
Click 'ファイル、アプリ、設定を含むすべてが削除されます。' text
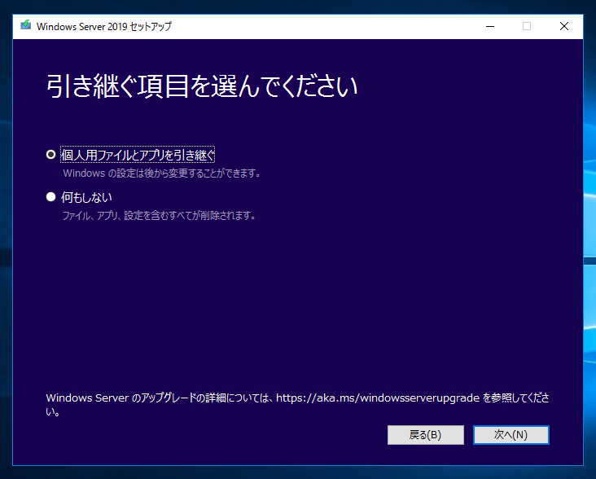pyautogui.click(x=160, y=216)
